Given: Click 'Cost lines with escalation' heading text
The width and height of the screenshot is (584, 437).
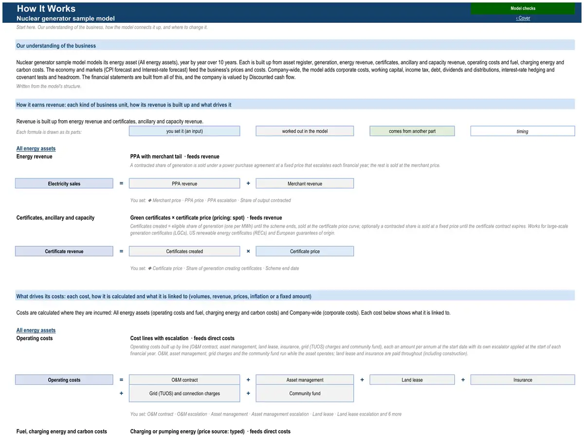Looking at the screenshot, I should click(x=182, y=338).
